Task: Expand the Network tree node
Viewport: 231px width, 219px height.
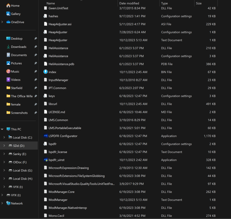Action: [x=2, y=203]
